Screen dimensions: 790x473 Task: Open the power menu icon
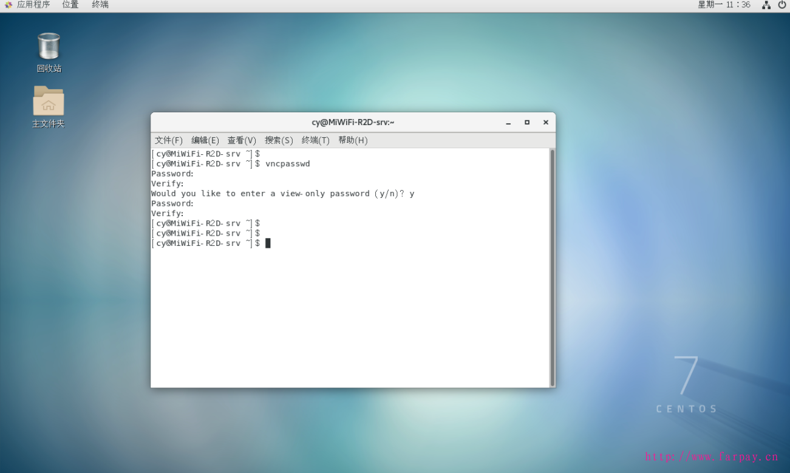point(781,5)
